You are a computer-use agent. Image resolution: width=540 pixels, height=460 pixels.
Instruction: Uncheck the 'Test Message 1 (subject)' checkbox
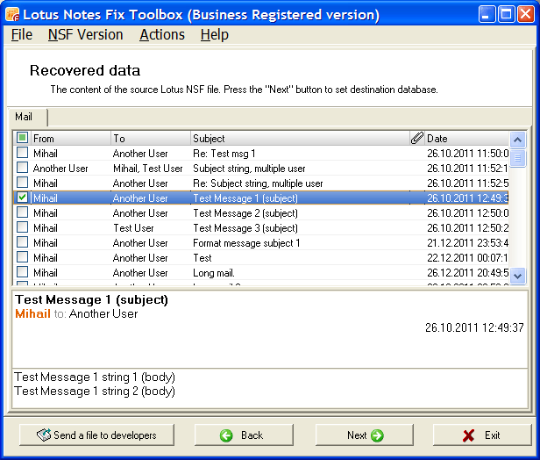[23, 198]
